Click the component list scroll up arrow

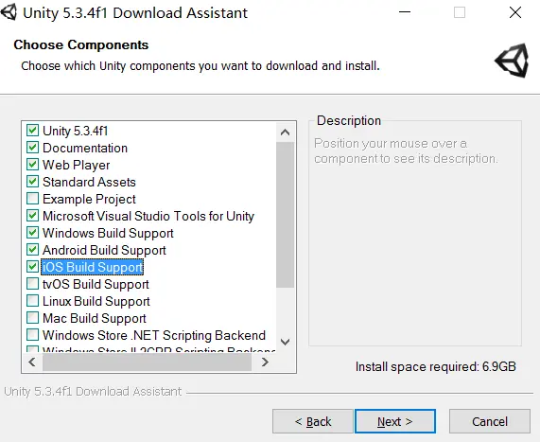point(286,133)
